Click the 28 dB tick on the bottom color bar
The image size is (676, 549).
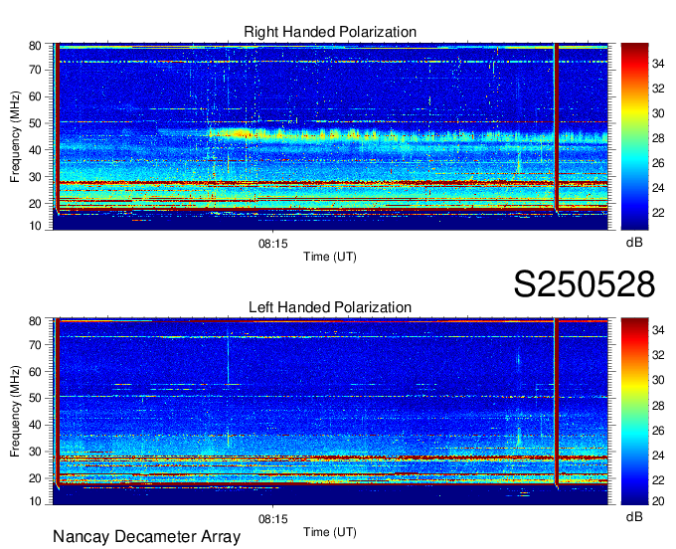(658, 406)
